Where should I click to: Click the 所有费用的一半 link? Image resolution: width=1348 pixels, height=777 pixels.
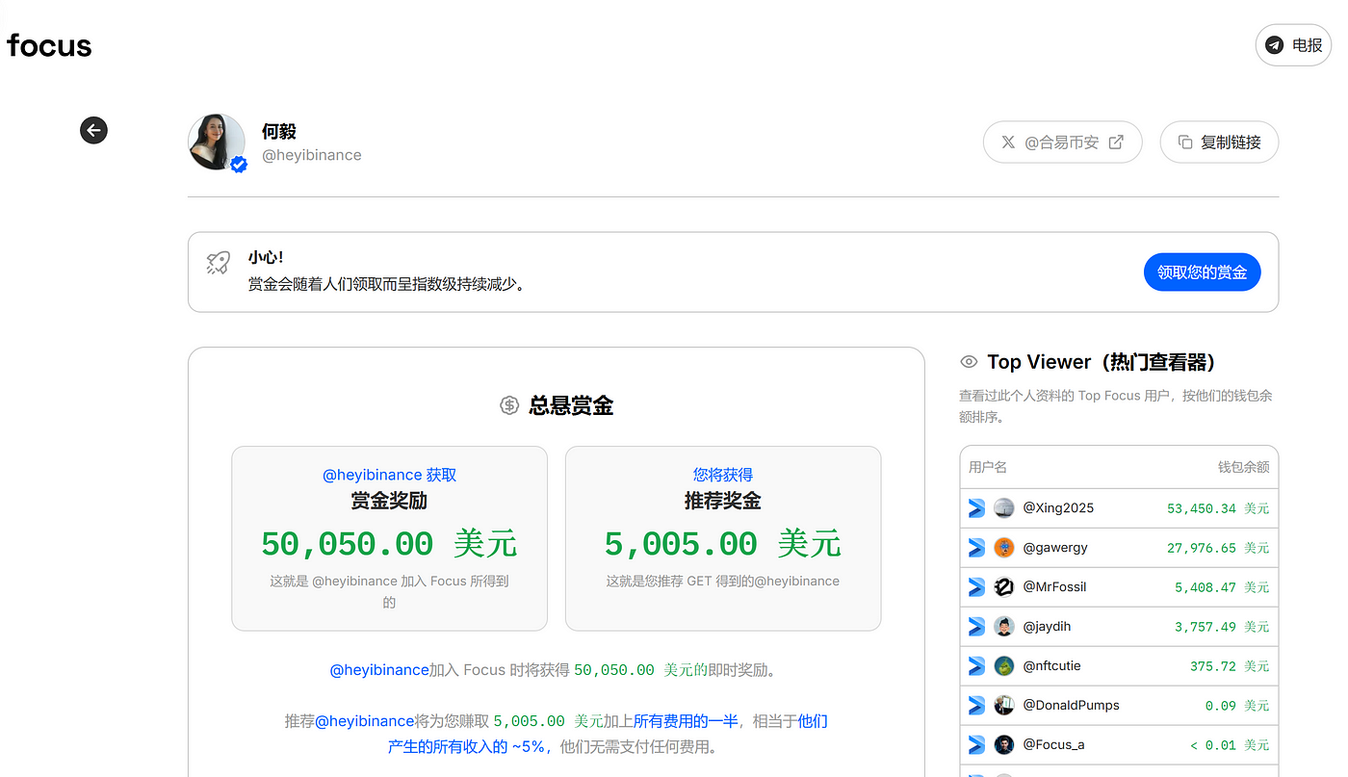[685, 721]
